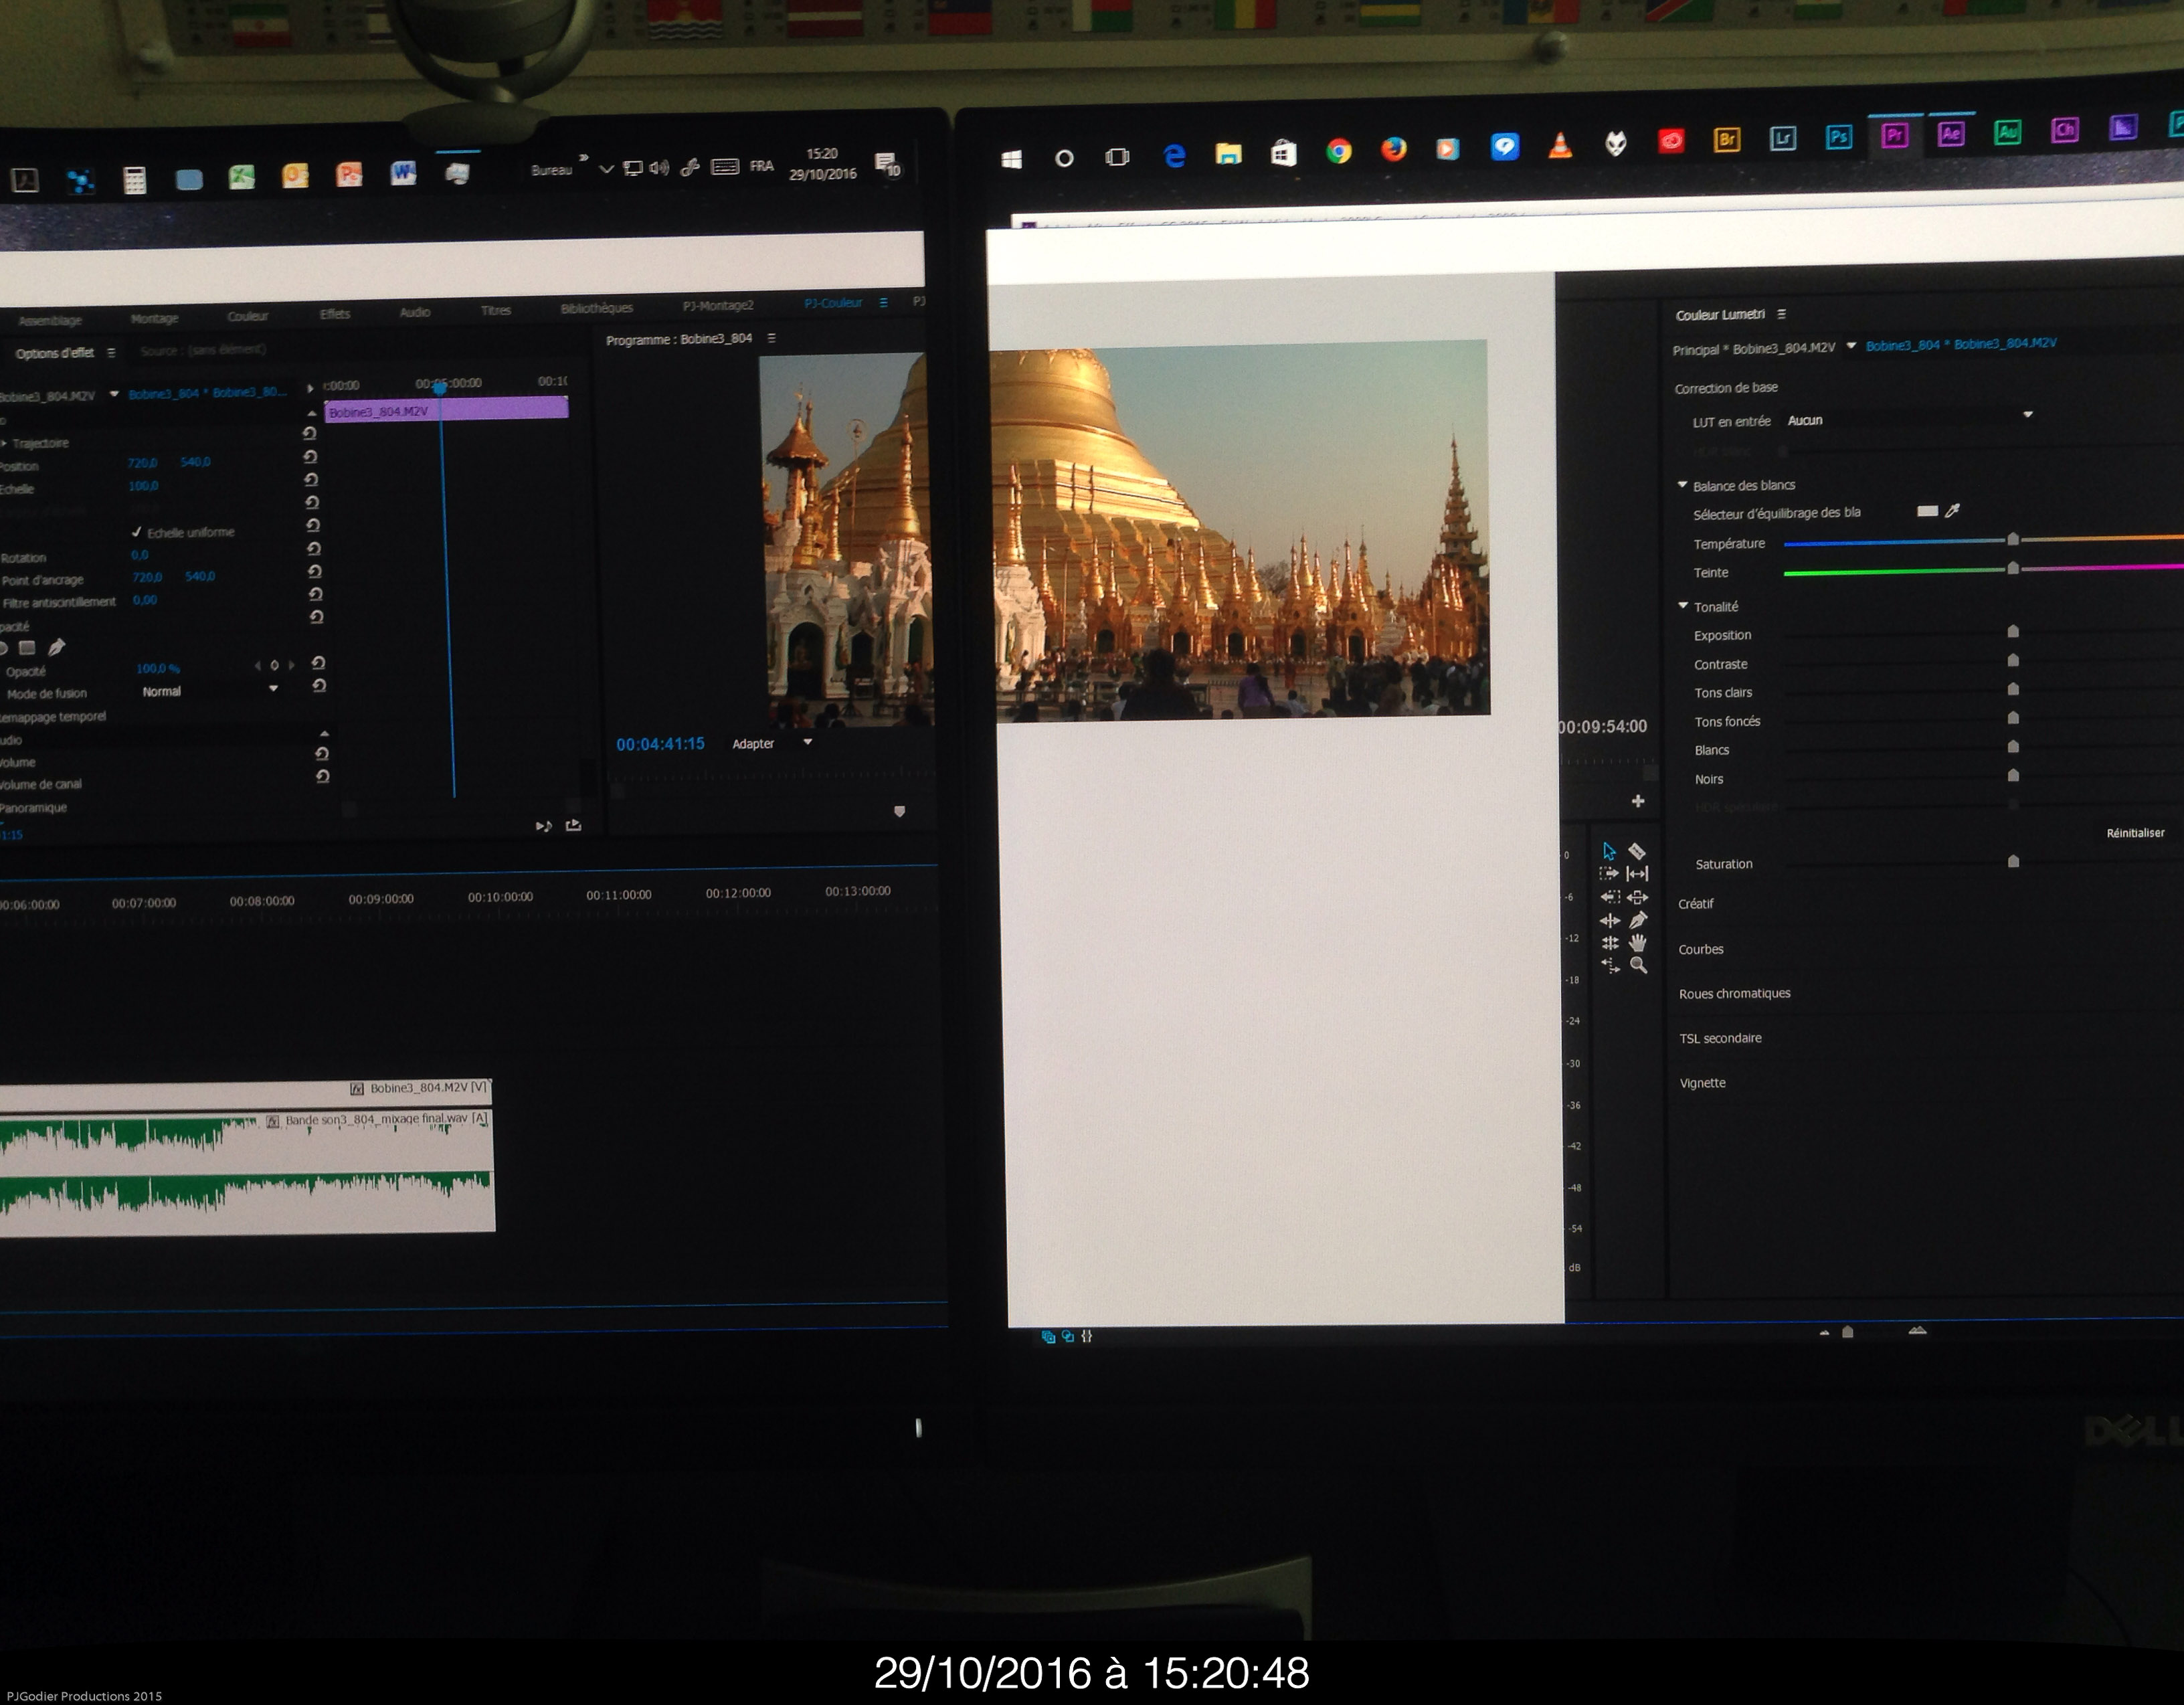This screenshot has height=1705, width=2184.
Task: Select the Pen tool in tools panel
Action: point(1638,920)
